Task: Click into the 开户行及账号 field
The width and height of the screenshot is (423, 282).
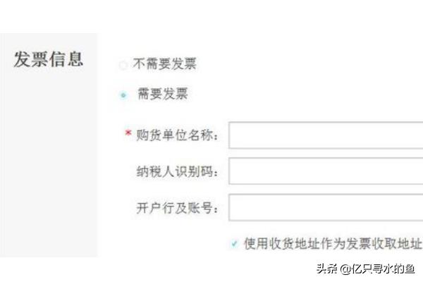Action: coord(325,207)
